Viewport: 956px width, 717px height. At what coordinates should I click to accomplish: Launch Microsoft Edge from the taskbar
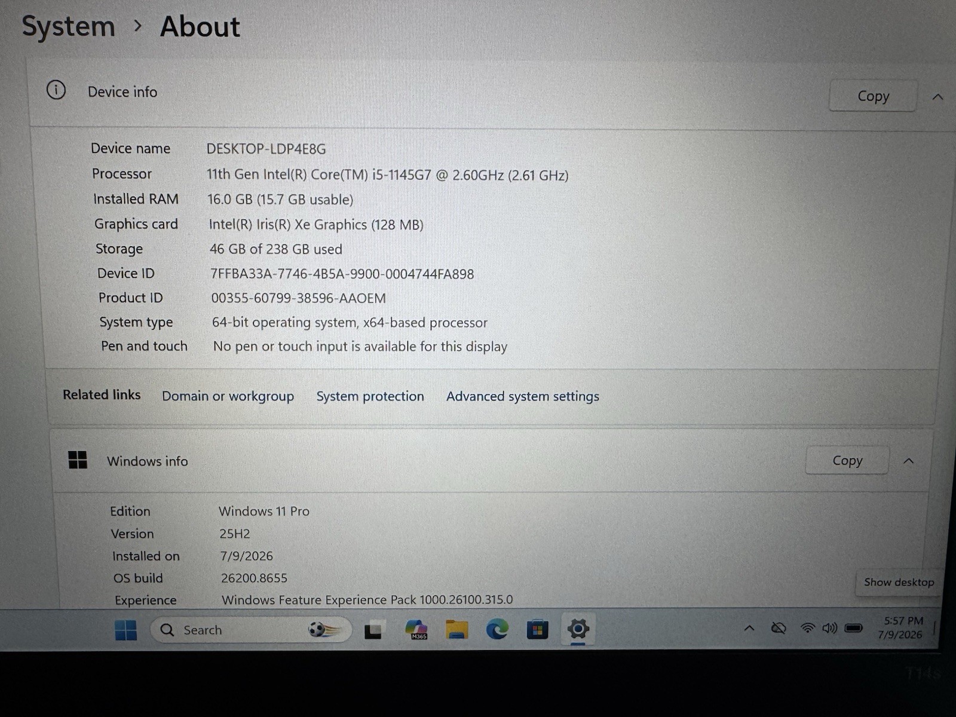coord(497,629)
